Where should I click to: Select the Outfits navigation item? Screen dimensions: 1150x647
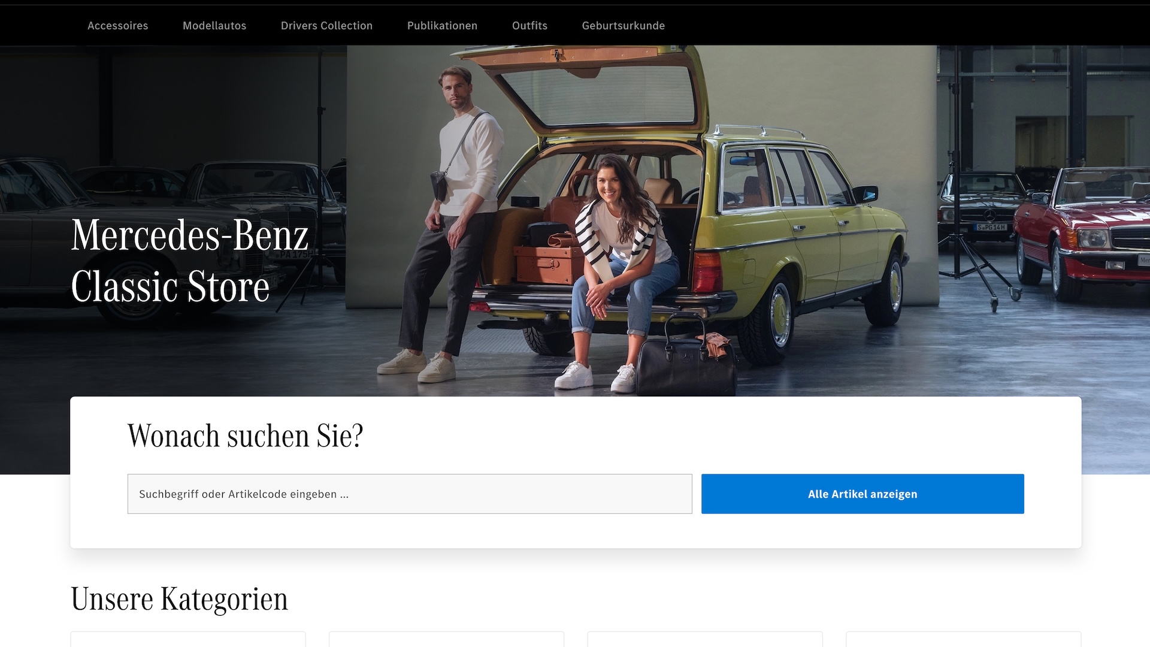pos(529,26)
